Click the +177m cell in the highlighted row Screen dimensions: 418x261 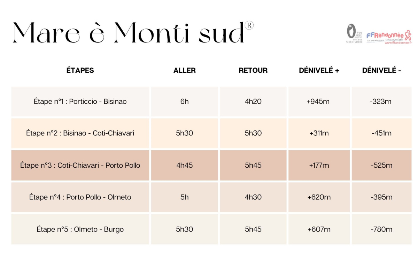pyautogui.click(x=319, y=165)
